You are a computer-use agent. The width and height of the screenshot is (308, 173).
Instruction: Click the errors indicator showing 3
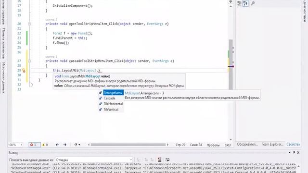[x=34, y=145]
